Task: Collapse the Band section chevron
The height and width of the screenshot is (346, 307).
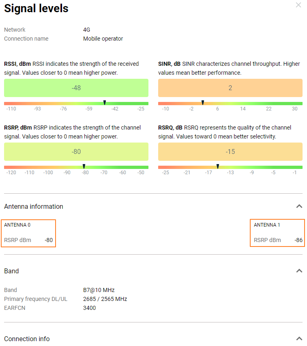Action: click(x=299, y=271)
